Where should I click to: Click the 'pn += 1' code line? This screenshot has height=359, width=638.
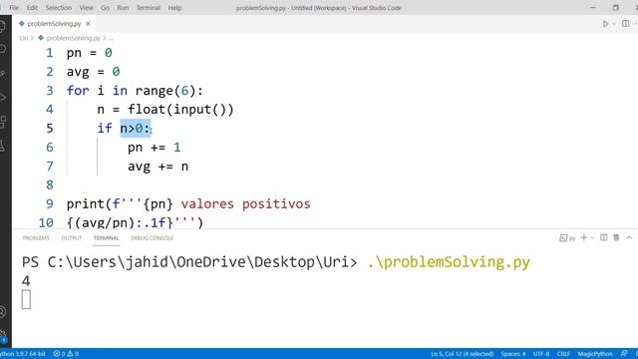155,147
